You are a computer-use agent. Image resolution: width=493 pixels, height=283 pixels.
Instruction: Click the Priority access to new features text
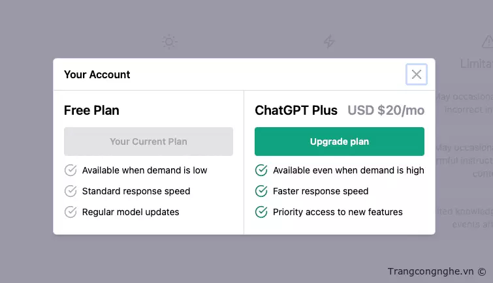(x=338, y=212)
